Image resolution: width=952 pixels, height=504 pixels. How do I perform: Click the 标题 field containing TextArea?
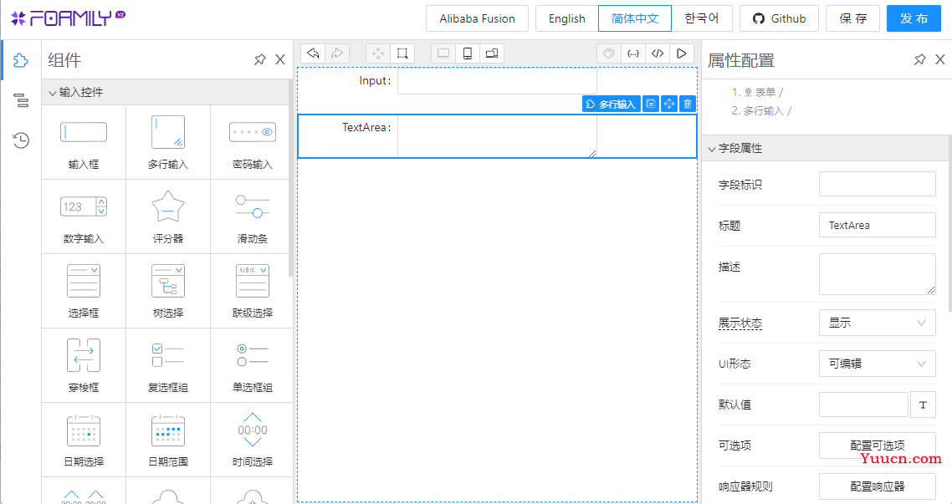click(878, 225)
